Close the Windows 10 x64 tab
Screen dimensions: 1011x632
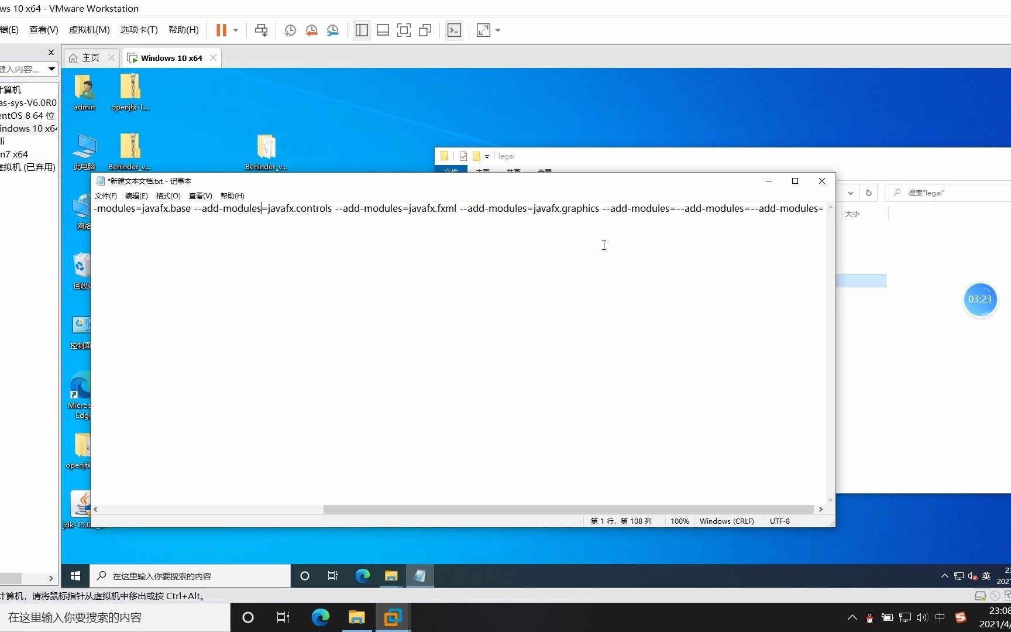(x=213, y=57)
